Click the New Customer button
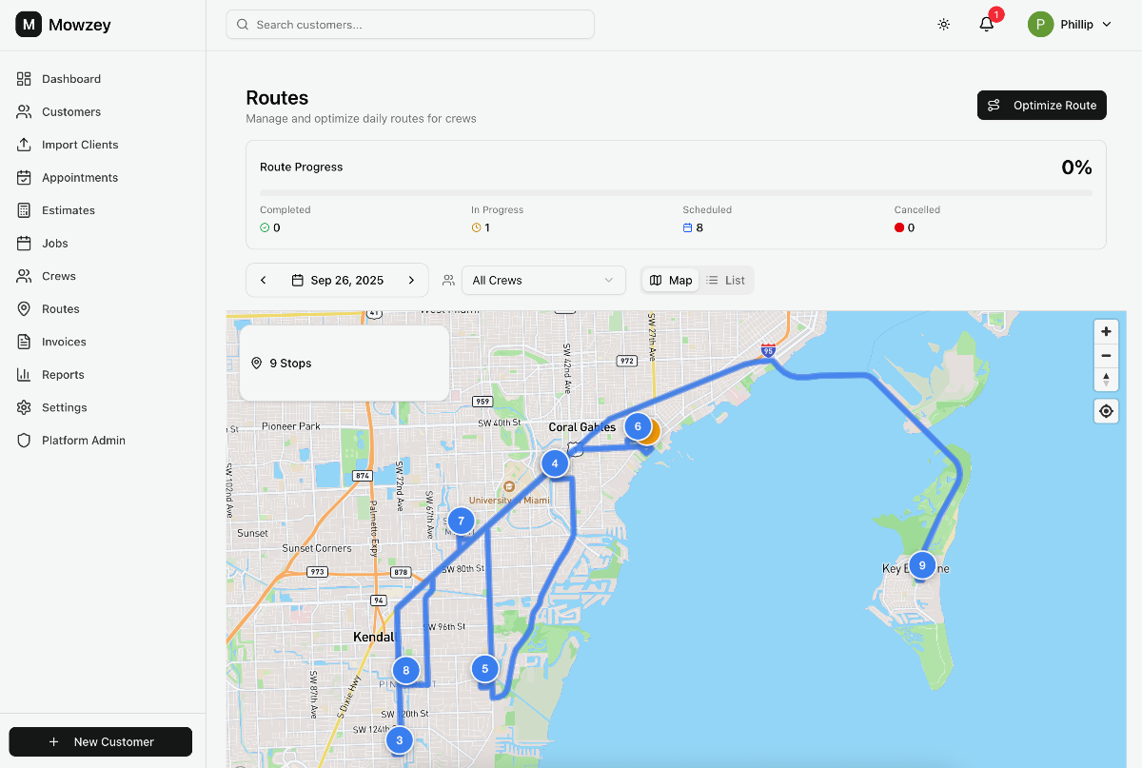 (100, 741)
